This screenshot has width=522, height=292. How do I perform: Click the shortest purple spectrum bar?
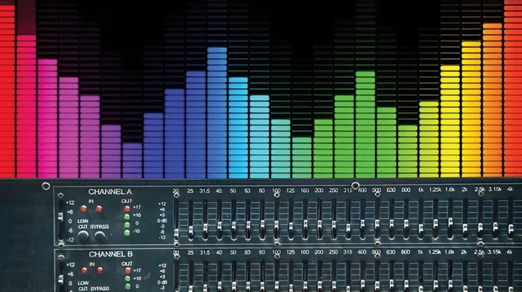click(x=132, y=161)
